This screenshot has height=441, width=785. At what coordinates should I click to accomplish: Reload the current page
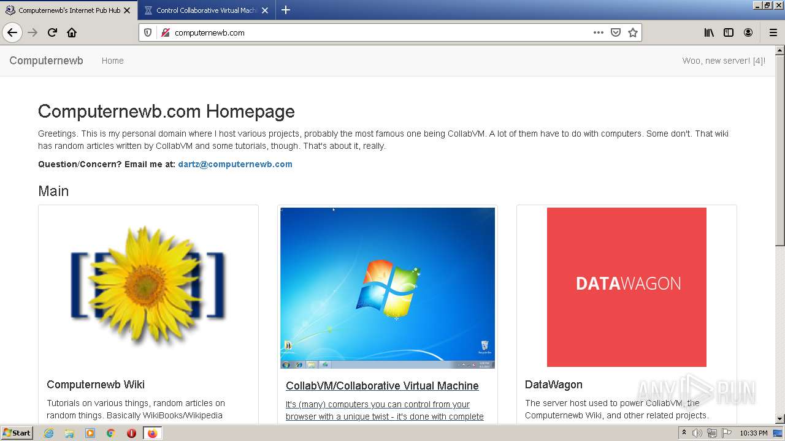click(x=52, y=32)
